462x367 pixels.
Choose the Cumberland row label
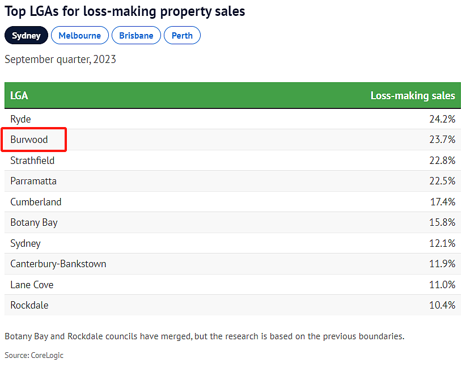click(x=36, y=202)
